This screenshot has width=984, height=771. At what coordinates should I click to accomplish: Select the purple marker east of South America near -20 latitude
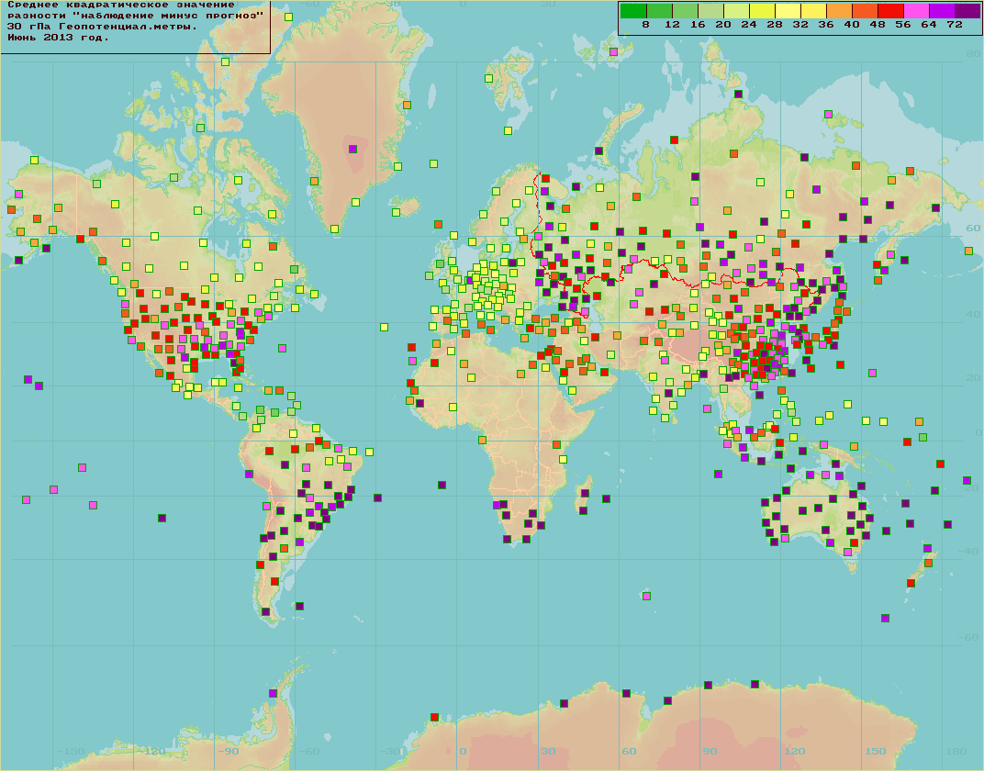[378, 498]
